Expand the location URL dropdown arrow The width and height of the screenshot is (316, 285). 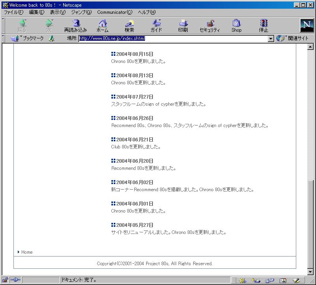coord(271,38)
